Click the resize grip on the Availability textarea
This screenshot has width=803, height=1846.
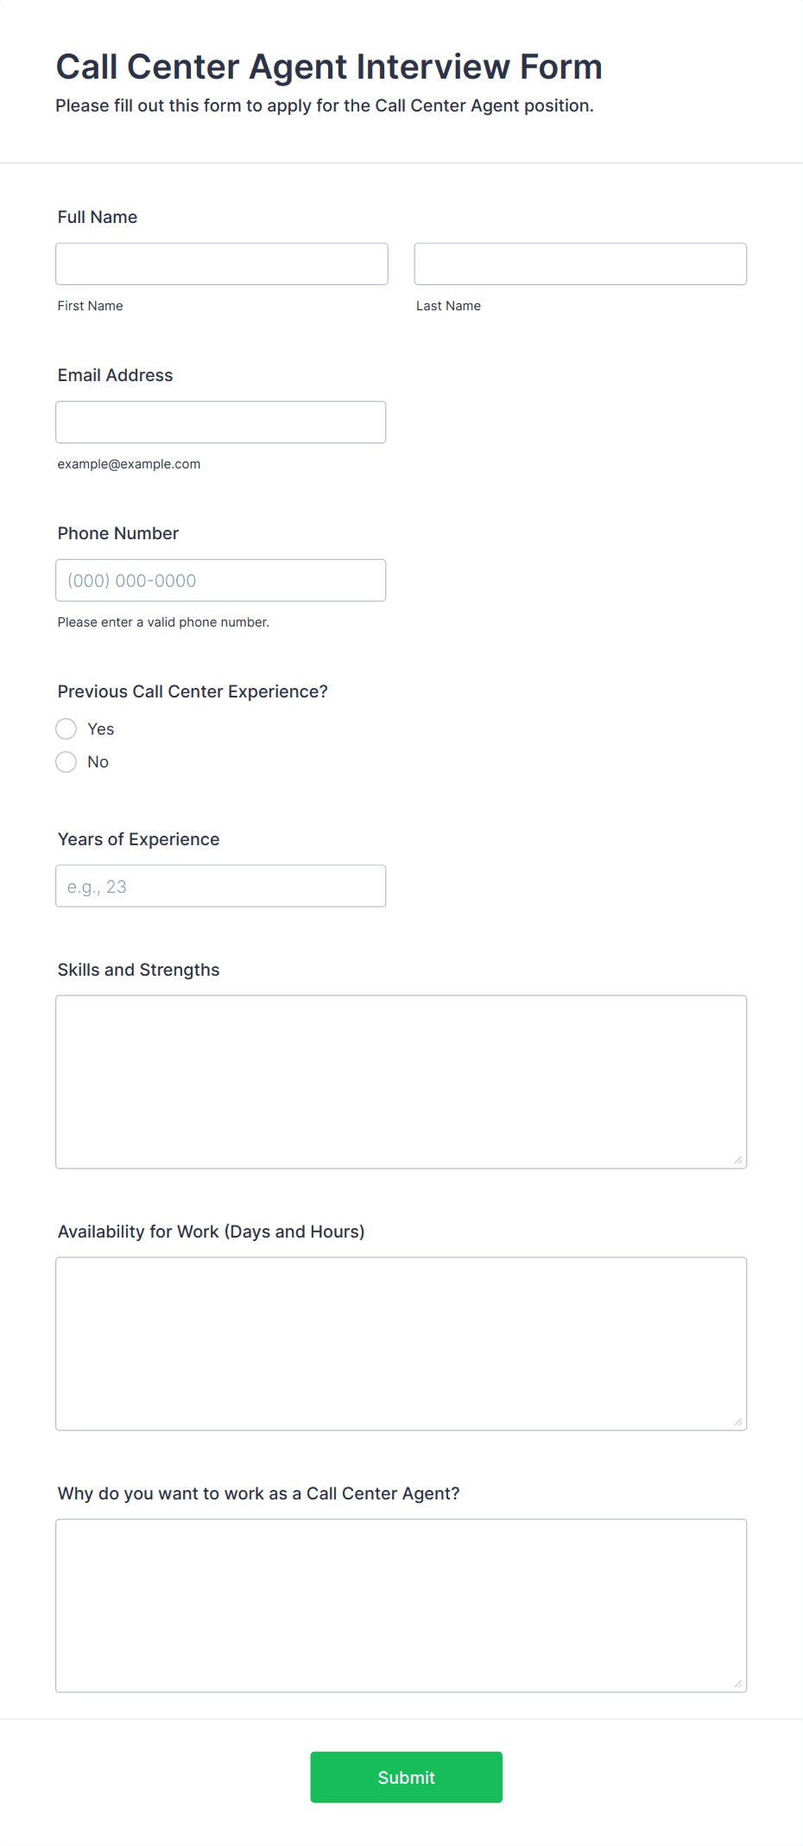coord(738,1422)
